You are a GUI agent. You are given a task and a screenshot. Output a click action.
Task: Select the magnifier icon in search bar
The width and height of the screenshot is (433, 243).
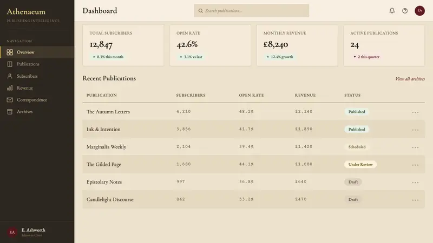pyautogui.click(x=200, y=11)
